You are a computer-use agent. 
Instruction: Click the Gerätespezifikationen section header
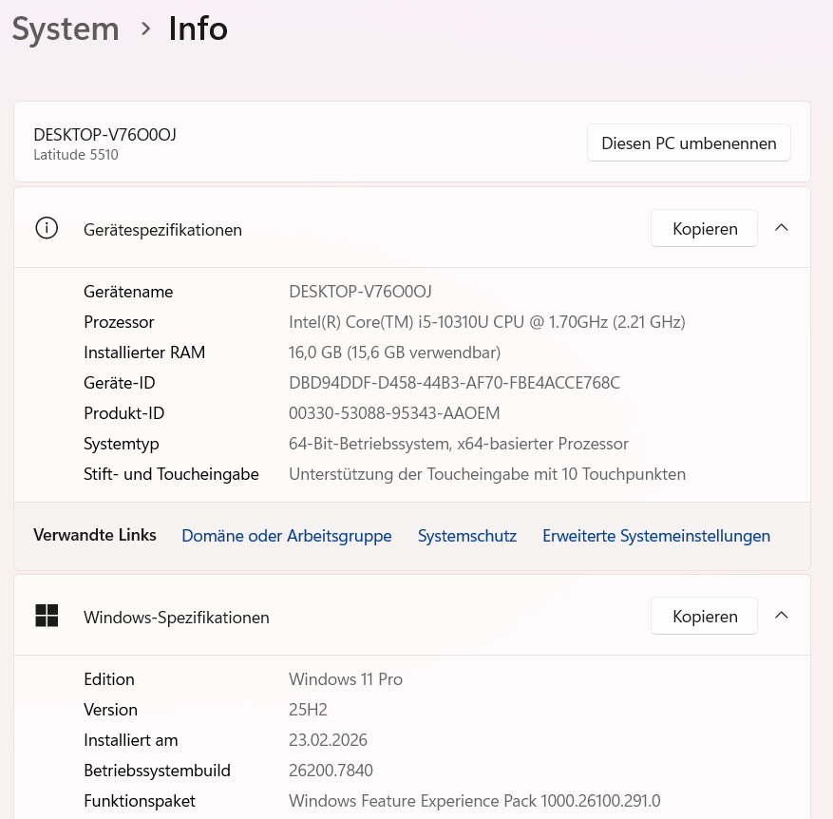coord(412,229)
